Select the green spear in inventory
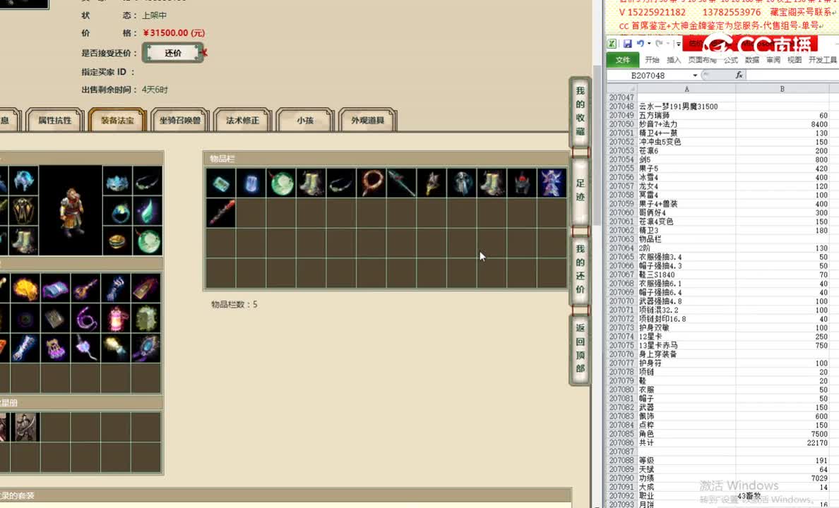The width and height of the screenshot is (839, 508). [x=401, y=183]
